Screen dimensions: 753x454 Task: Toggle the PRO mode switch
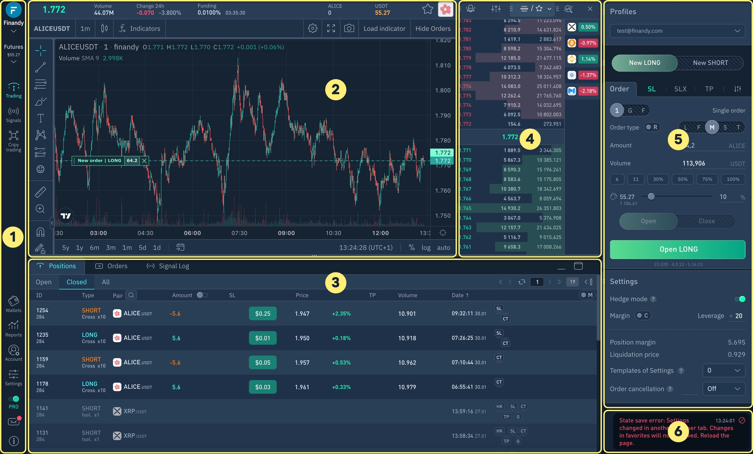pyautogui.click(x=14, y=399)
